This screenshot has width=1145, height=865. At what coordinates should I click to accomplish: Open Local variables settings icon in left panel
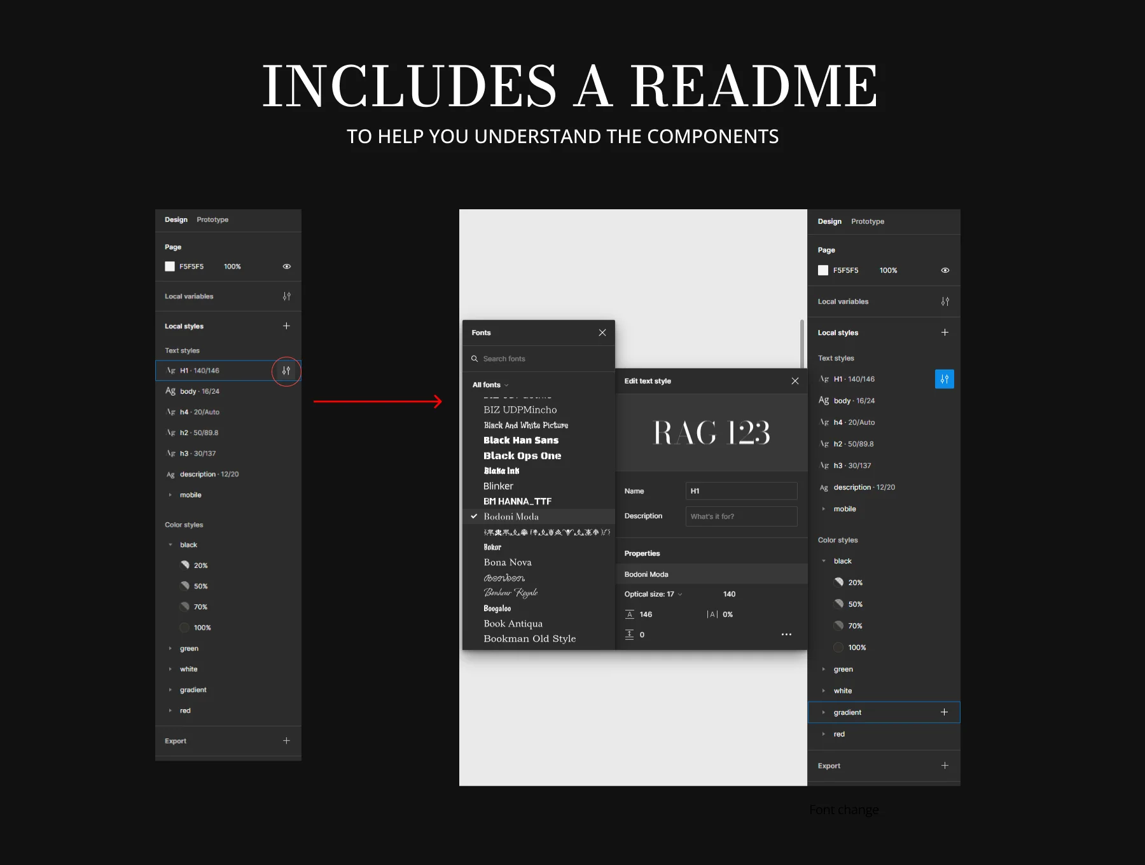coord(287,296)
